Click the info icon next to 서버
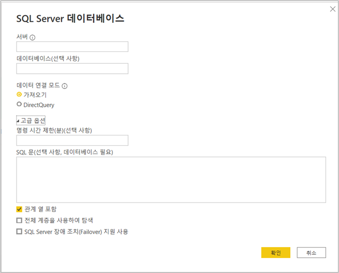 32,37
